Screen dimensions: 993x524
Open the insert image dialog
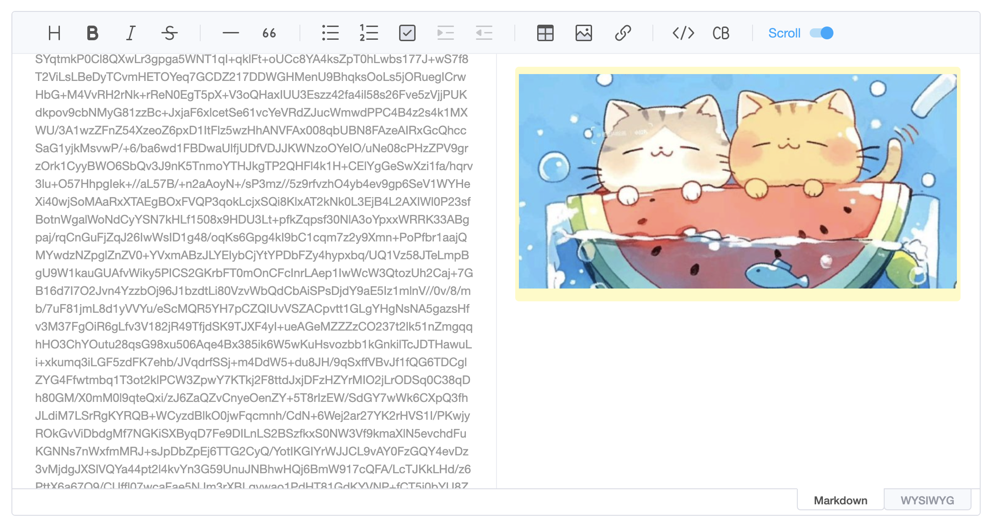click(583, 33)
